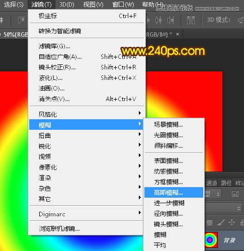Viewport: 244px width, 251px height.
Task: Choose 倾斜偏移... tilt-shift blur
Action: 174,146
